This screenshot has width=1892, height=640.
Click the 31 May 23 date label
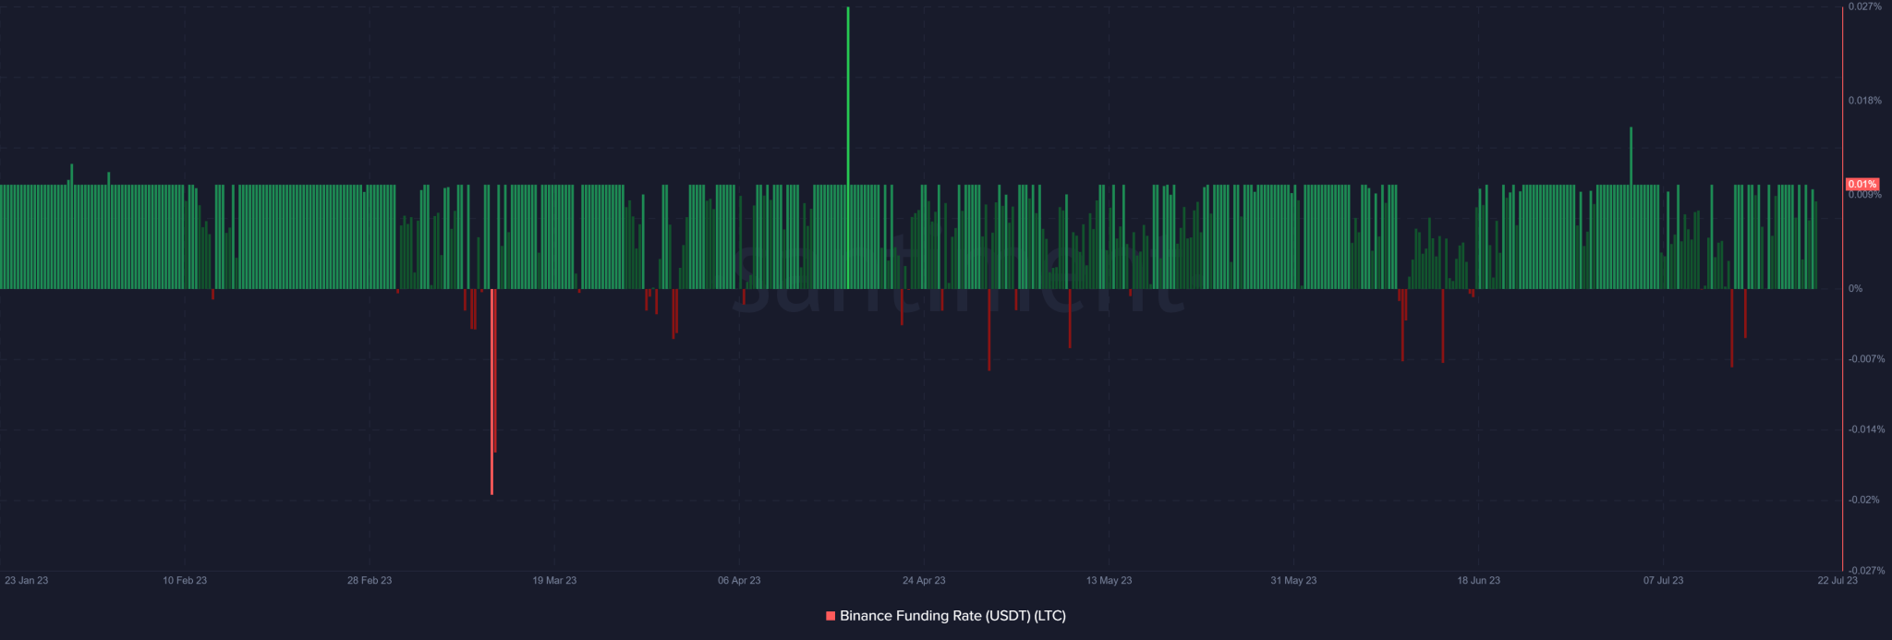click(x=1293, y=581)
